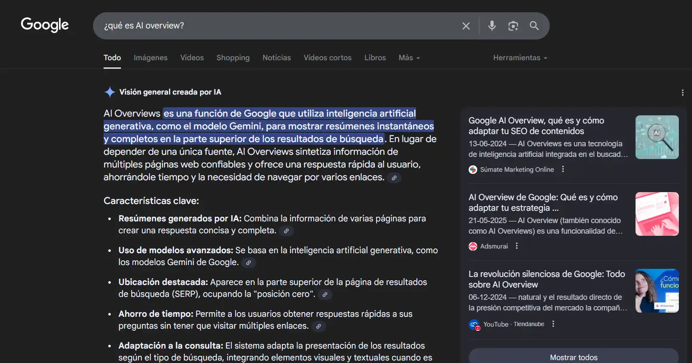Click the Súmate Marketing Online source name
The height and width of the screenshot is (363, 692).
517,170
